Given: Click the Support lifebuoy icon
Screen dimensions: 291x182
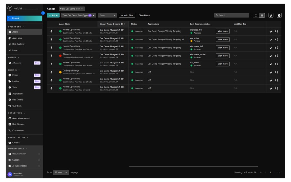Looking at the screenshot, I should point(10,160).
